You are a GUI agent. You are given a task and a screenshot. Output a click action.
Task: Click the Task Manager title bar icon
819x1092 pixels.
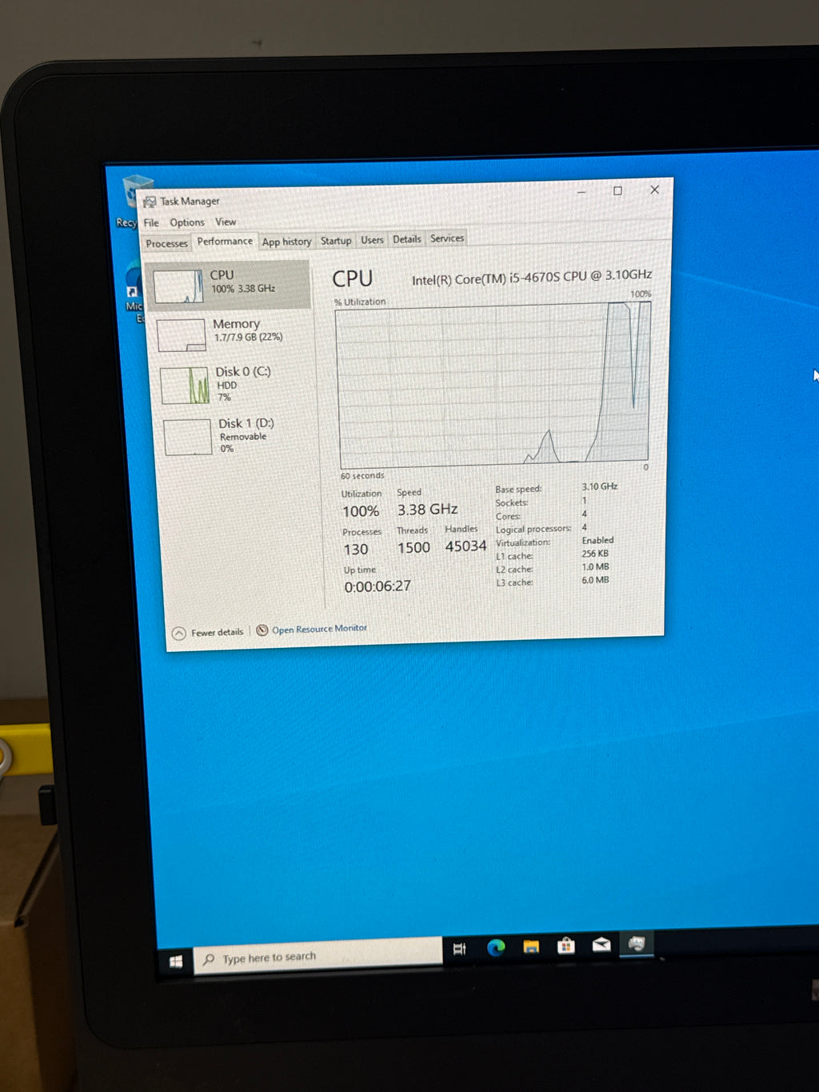pos(150,202)
